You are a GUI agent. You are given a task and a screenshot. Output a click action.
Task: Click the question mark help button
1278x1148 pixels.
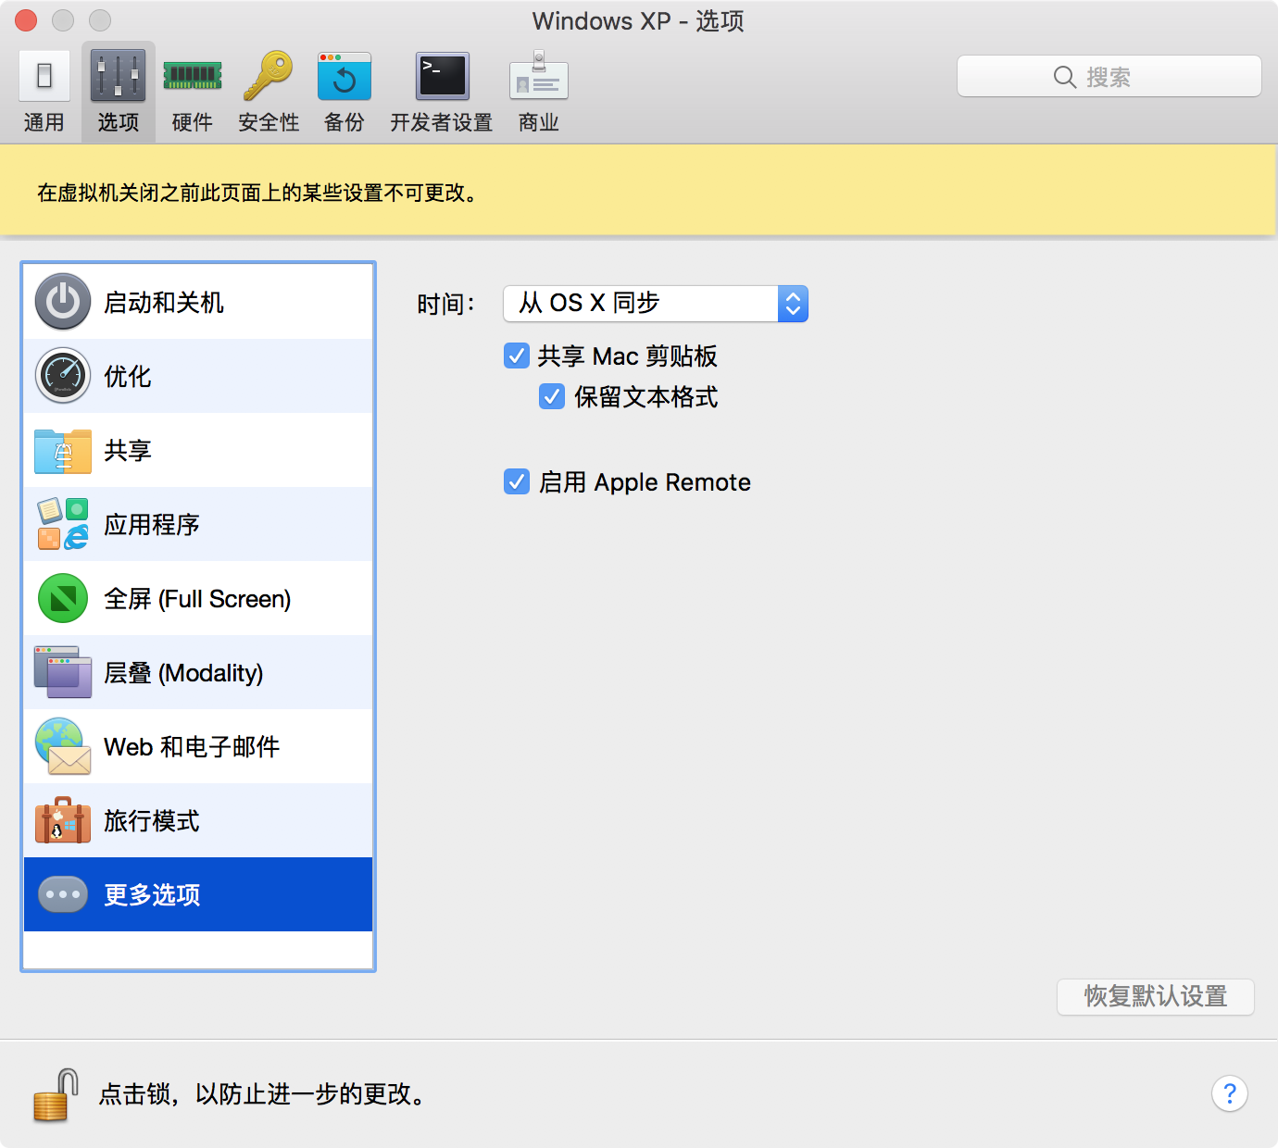[x=1230, y=1094]
